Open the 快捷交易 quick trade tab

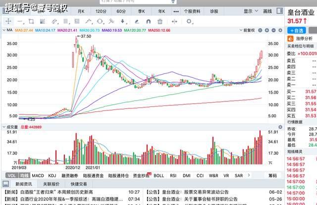click(79, 184)
